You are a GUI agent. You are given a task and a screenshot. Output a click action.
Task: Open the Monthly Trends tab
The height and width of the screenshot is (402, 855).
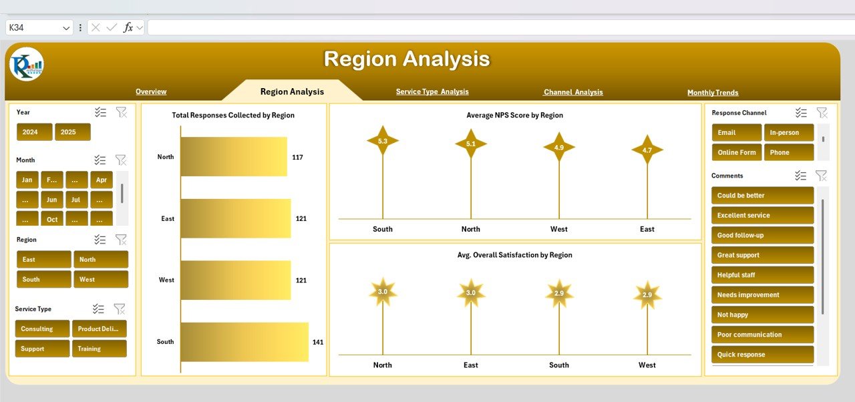(712, 92)
